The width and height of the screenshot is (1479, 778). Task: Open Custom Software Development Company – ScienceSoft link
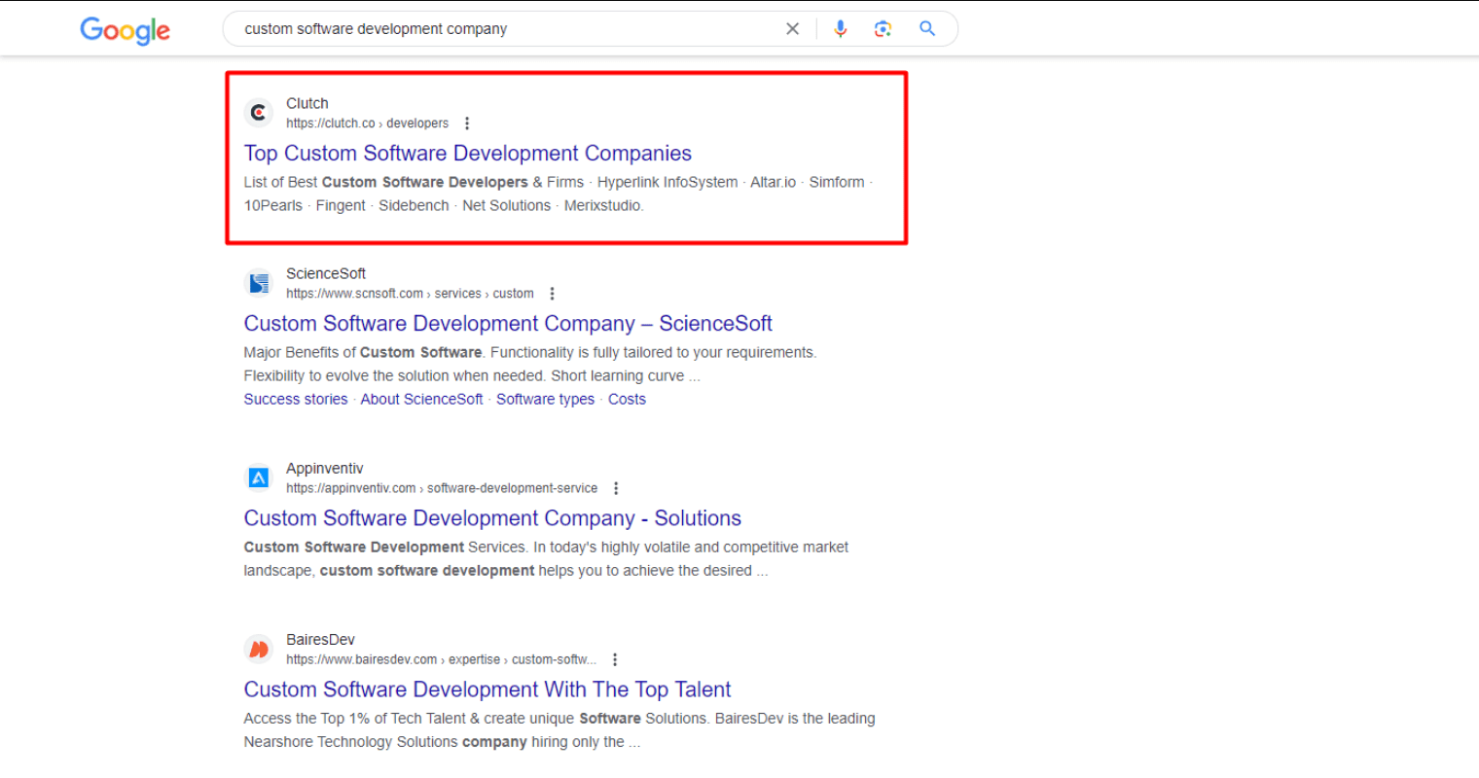(x=508, y=324)
